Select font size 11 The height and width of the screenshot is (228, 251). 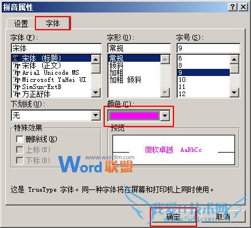tap(204, 87)
